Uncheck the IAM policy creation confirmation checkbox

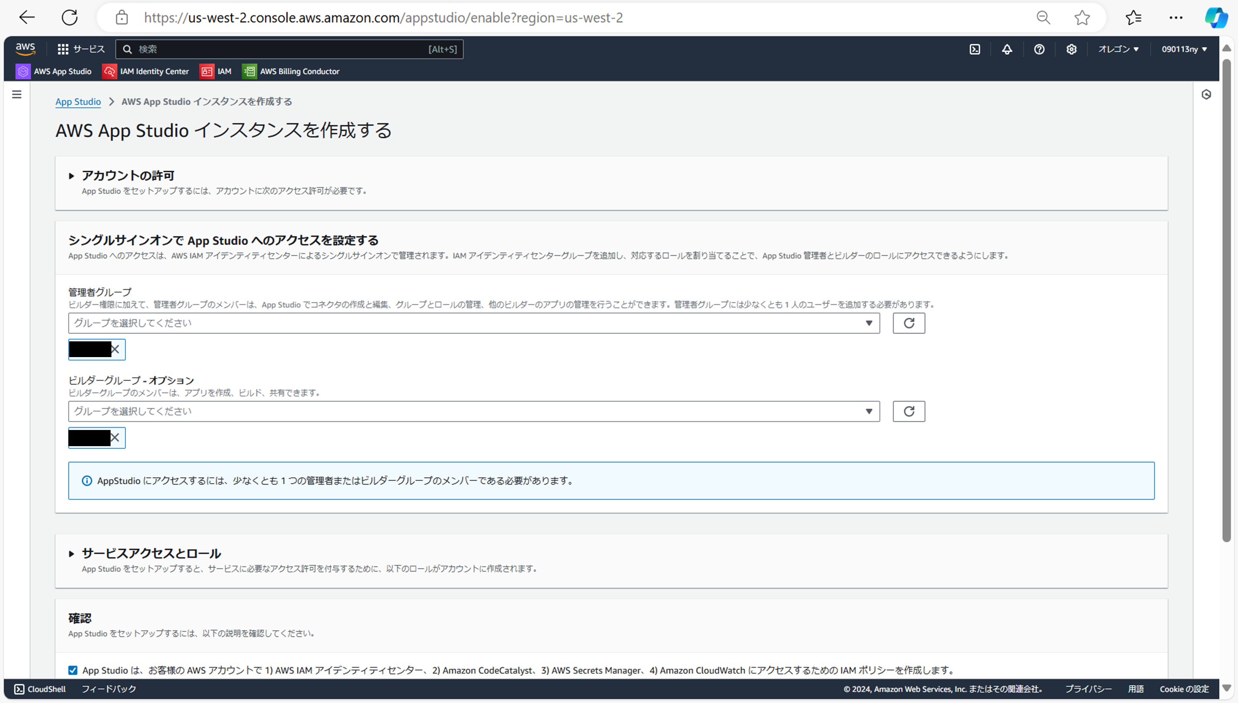point(73,670)
